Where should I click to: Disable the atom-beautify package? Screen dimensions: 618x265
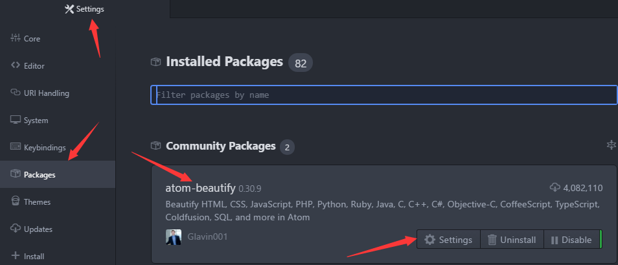571,240
